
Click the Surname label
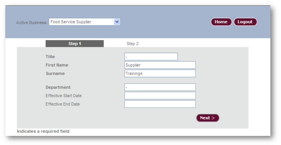tap(55, 74)
